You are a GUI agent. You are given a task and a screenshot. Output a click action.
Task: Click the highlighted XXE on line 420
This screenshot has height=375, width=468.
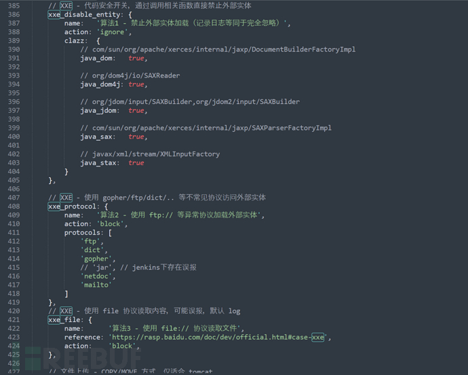click(x=66, y=311)
